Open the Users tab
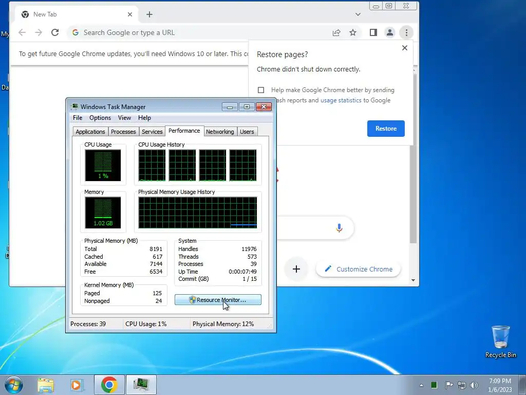The height and width of the screenshot is (395, 526). click(x=247, y=132)
